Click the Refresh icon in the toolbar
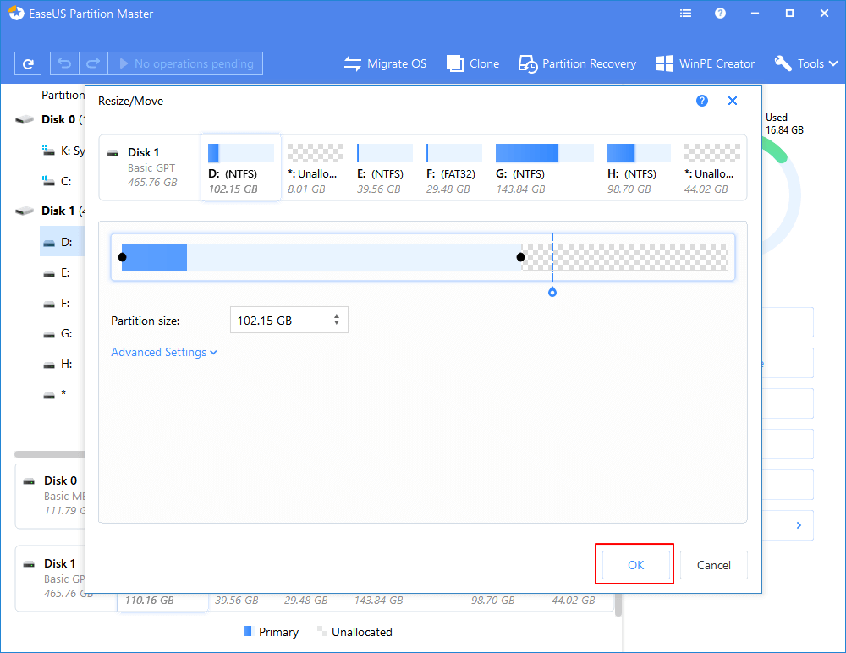The width and height of the screenshot is (846, 653). (28, 63)
